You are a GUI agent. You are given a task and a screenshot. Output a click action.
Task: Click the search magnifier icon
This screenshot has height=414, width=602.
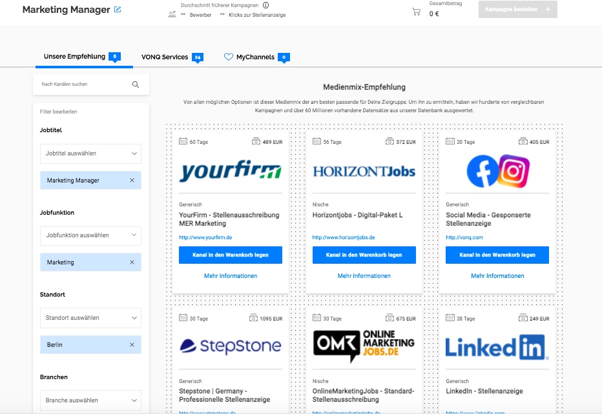(x=136, y=84)
